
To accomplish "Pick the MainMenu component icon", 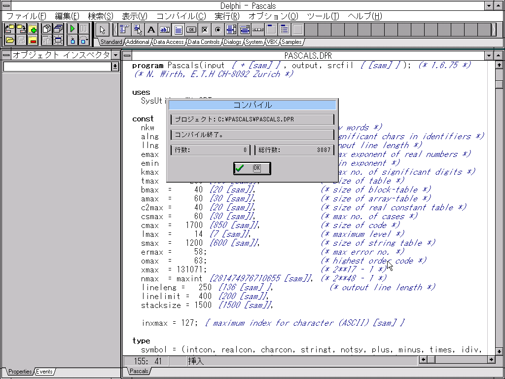I will (124, 30).
